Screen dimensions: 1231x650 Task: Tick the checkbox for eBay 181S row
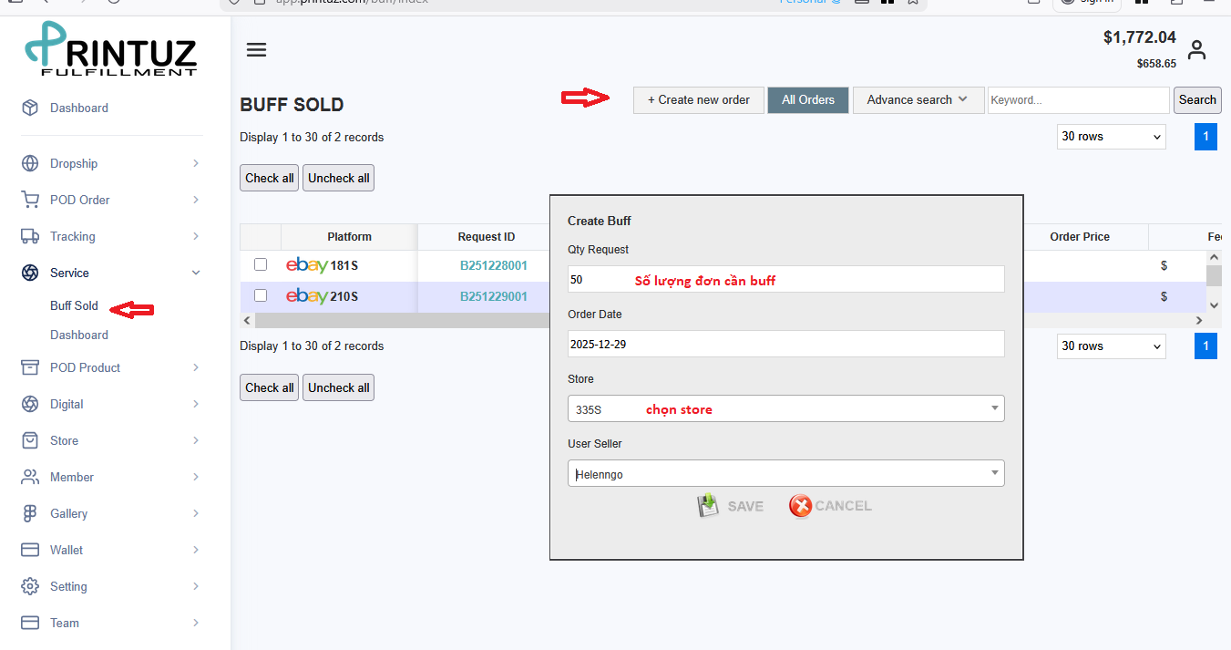click(261, 264)
